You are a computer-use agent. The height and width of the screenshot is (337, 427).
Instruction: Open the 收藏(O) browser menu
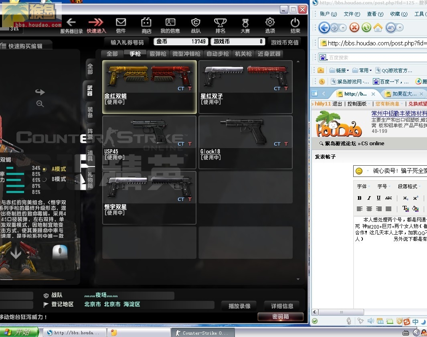click(399, 14)
